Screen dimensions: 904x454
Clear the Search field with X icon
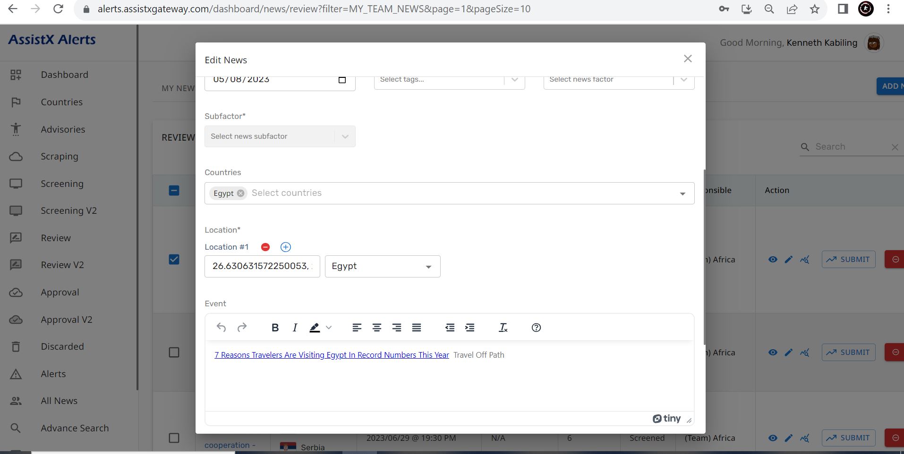[895, 147]
